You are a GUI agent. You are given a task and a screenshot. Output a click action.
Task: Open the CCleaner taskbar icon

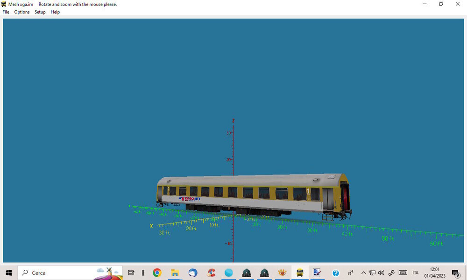(211, 273)
